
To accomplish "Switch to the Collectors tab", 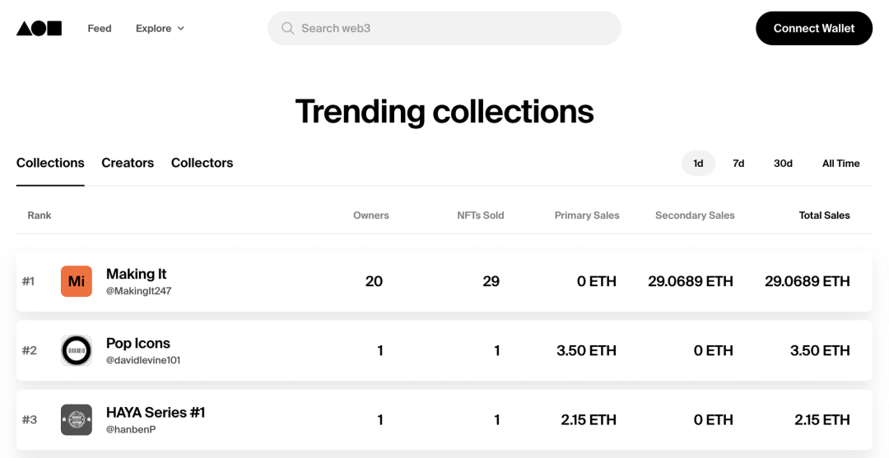I will coord(202,163).
